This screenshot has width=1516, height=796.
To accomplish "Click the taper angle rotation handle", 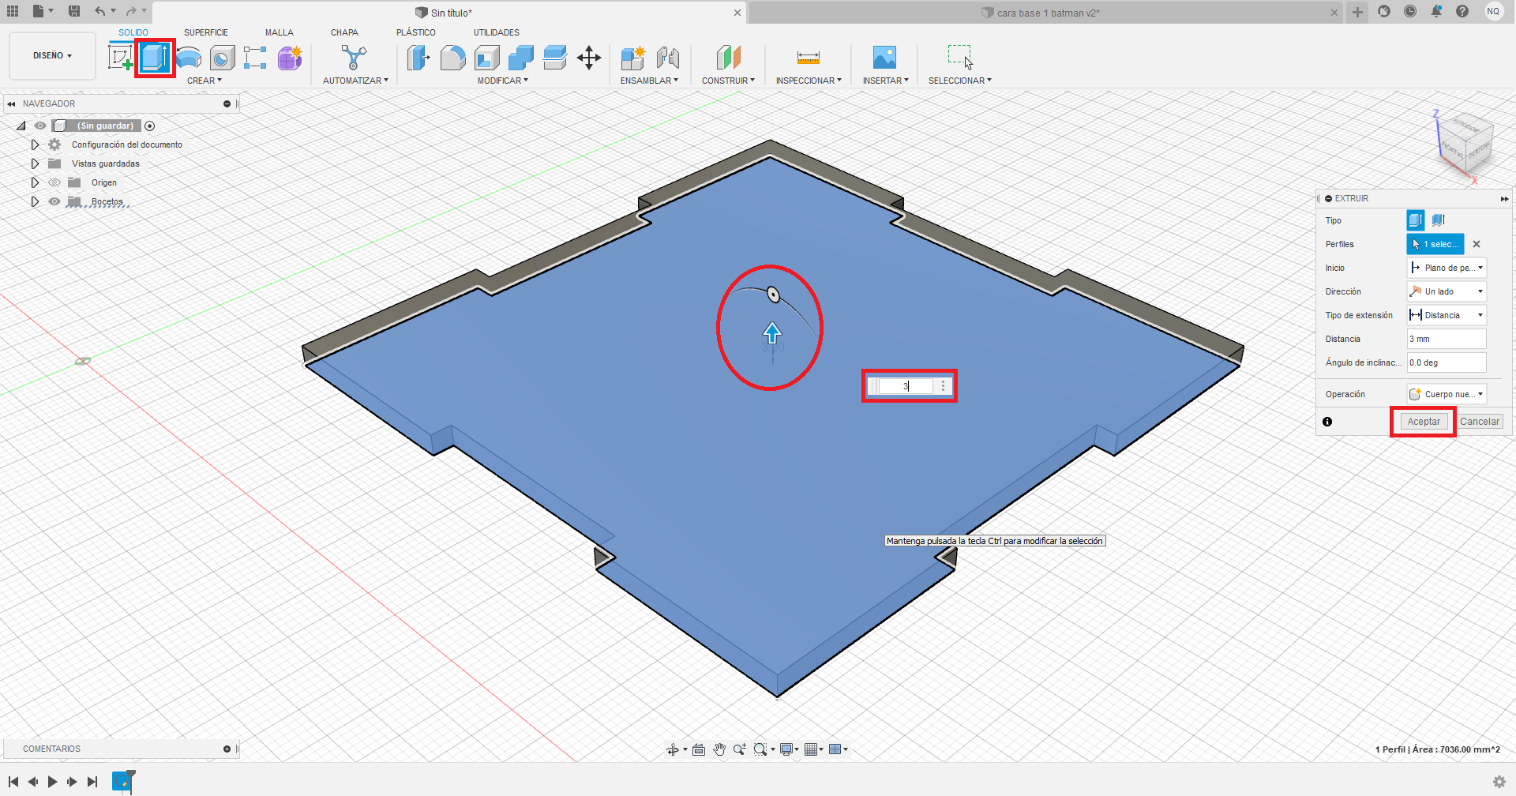I will (x=774, y=295).
